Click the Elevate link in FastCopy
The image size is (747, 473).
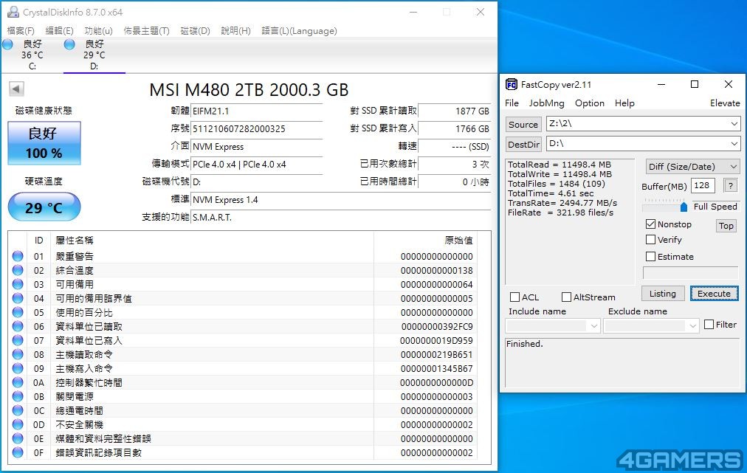coord(725,103)
